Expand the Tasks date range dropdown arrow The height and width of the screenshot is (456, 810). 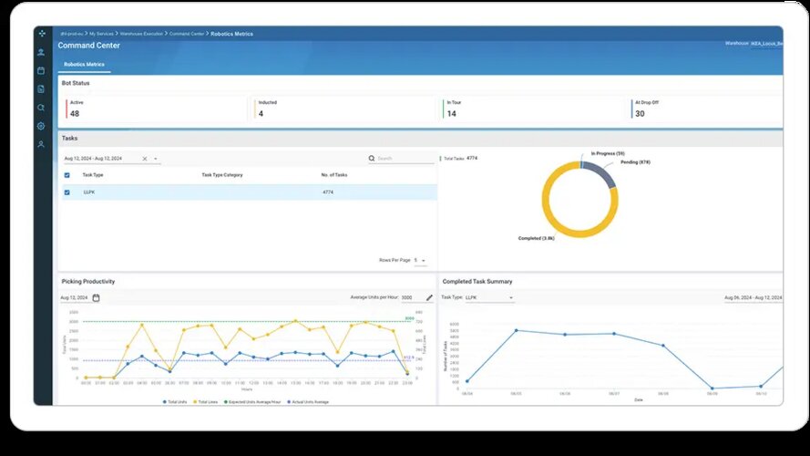tap(156, 159)
